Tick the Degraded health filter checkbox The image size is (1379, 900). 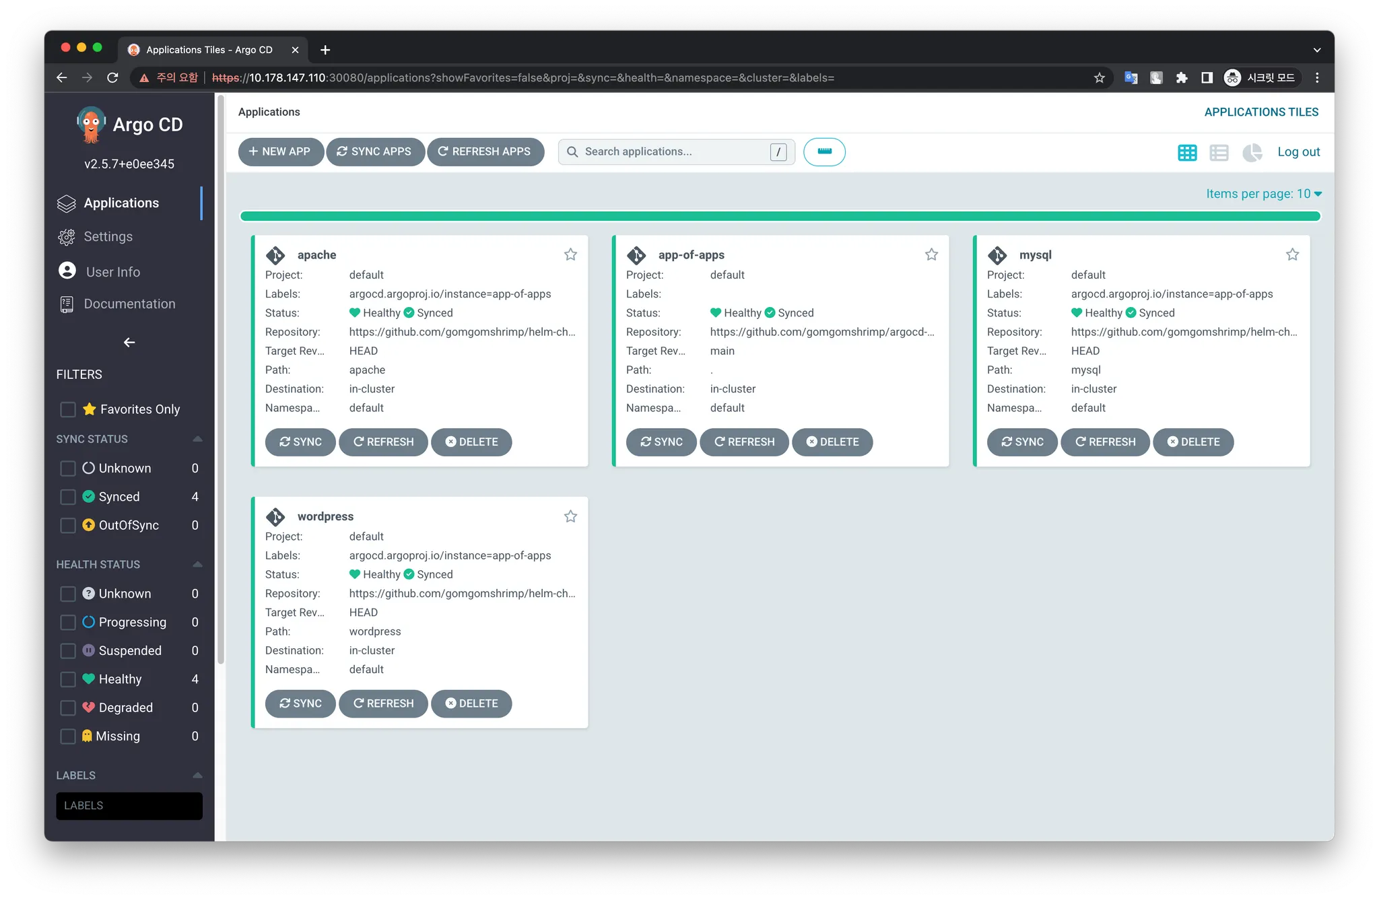(x=68, y=707)
